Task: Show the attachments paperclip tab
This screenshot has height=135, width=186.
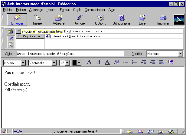Action: pyautogui.click(x=11, y=39)
